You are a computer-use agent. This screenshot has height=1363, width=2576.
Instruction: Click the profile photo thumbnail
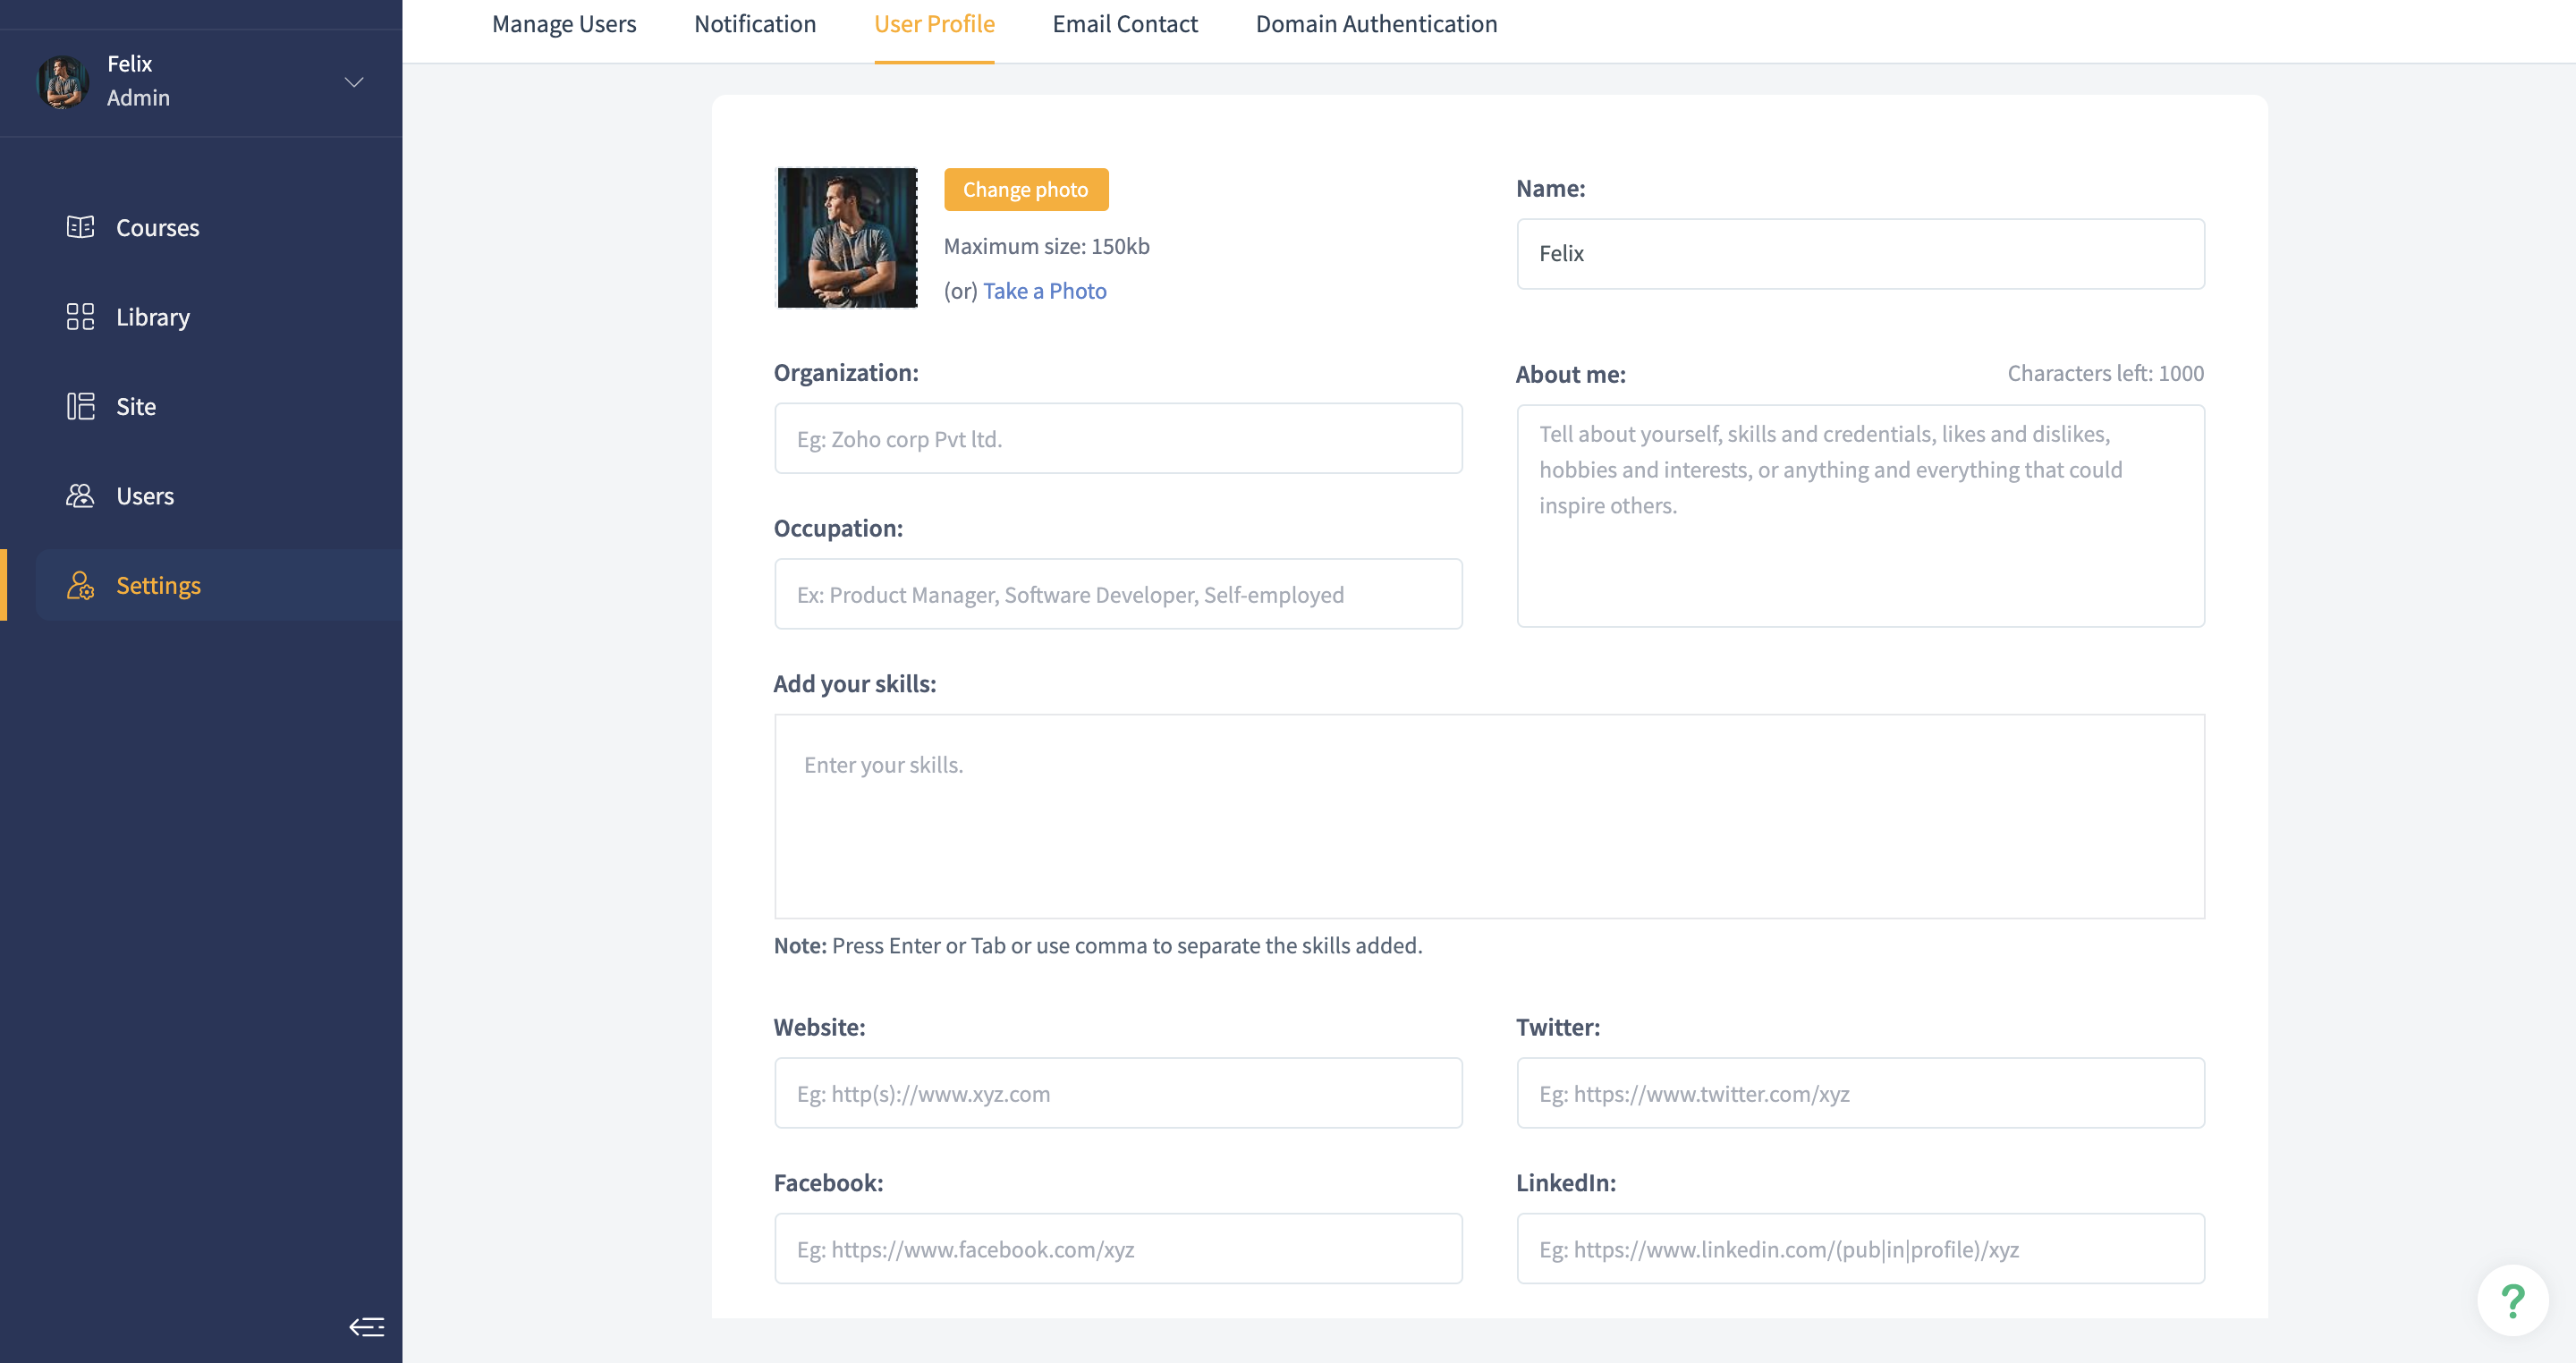[847, 238]
